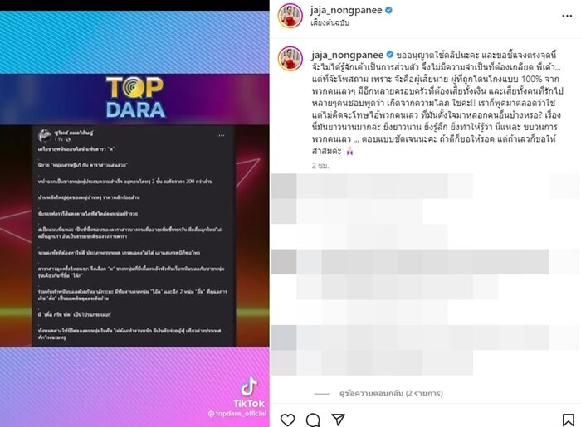Click the 2 ชม. timestamp under caption
The image size is (581, 427).
(x=320, y=166)
